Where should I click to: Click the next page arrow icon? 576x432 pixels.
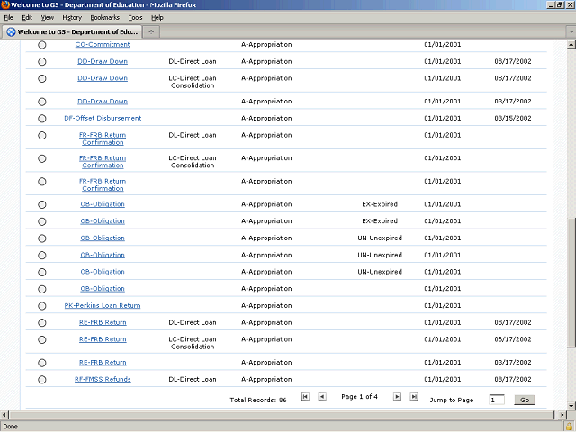pyautogui.click(x=396, y=397)
